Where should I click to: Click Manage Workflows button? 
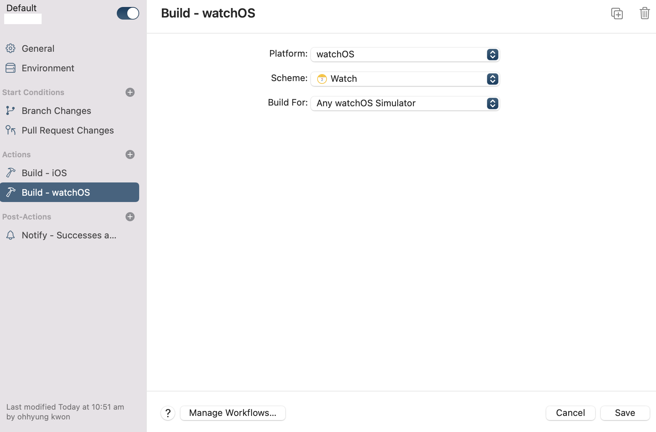(233, 413)
